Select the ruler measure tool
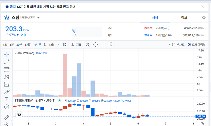Screen dimensions: 211x126 [7, 117]
